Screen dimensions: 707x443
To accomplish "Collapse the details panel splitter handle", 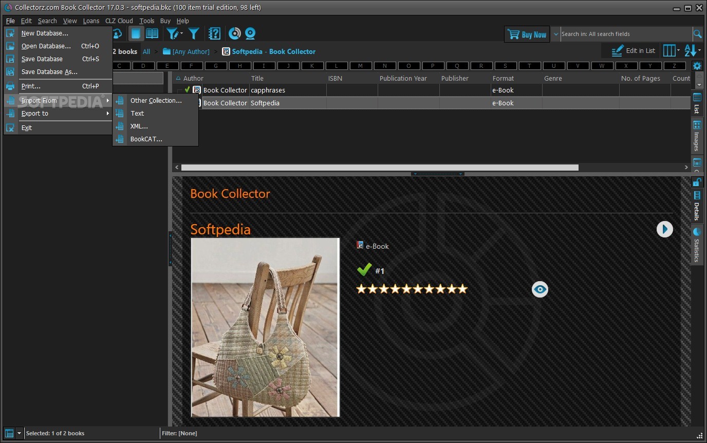I will click(437, 174).
